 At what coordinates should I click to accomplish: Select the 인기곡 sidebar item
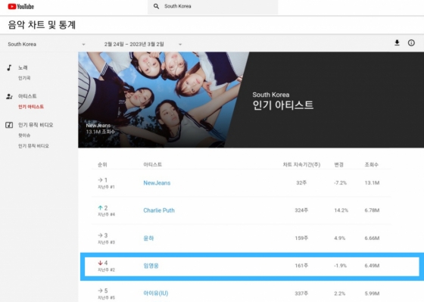(x=24, y=78)
